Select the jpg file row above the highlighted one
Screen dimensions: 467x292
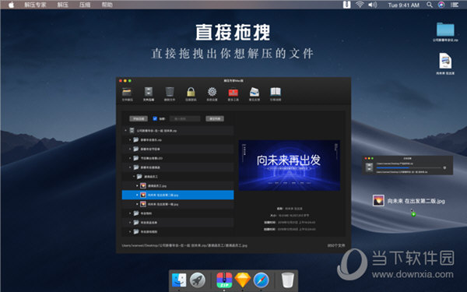tap(177, 185)
